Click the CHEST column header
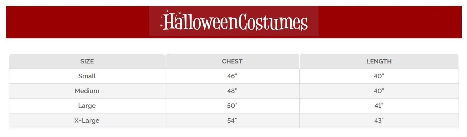 pyautogui.click(x=232, y=61)
